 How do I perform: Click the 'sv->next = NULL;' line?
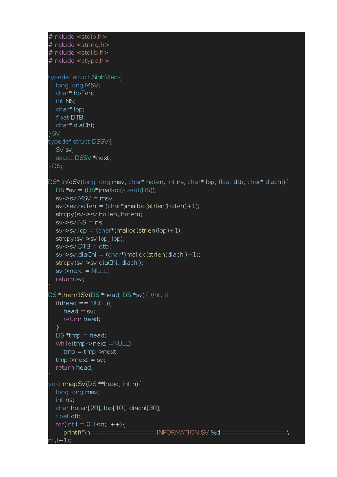(82, 271)
